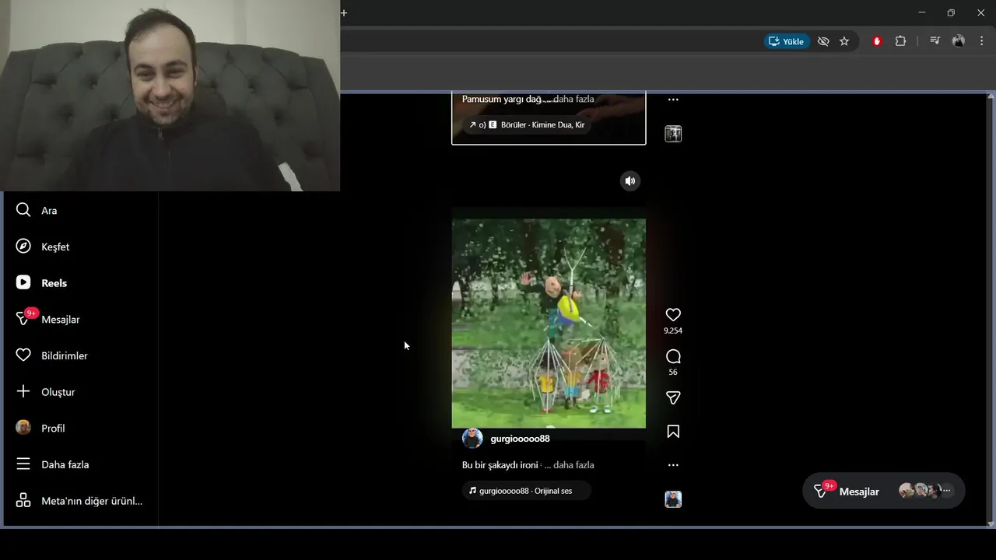This screenshot has height=560, width=996.
Task: Open more options below the bookmark icon
Action: (673, 465)
